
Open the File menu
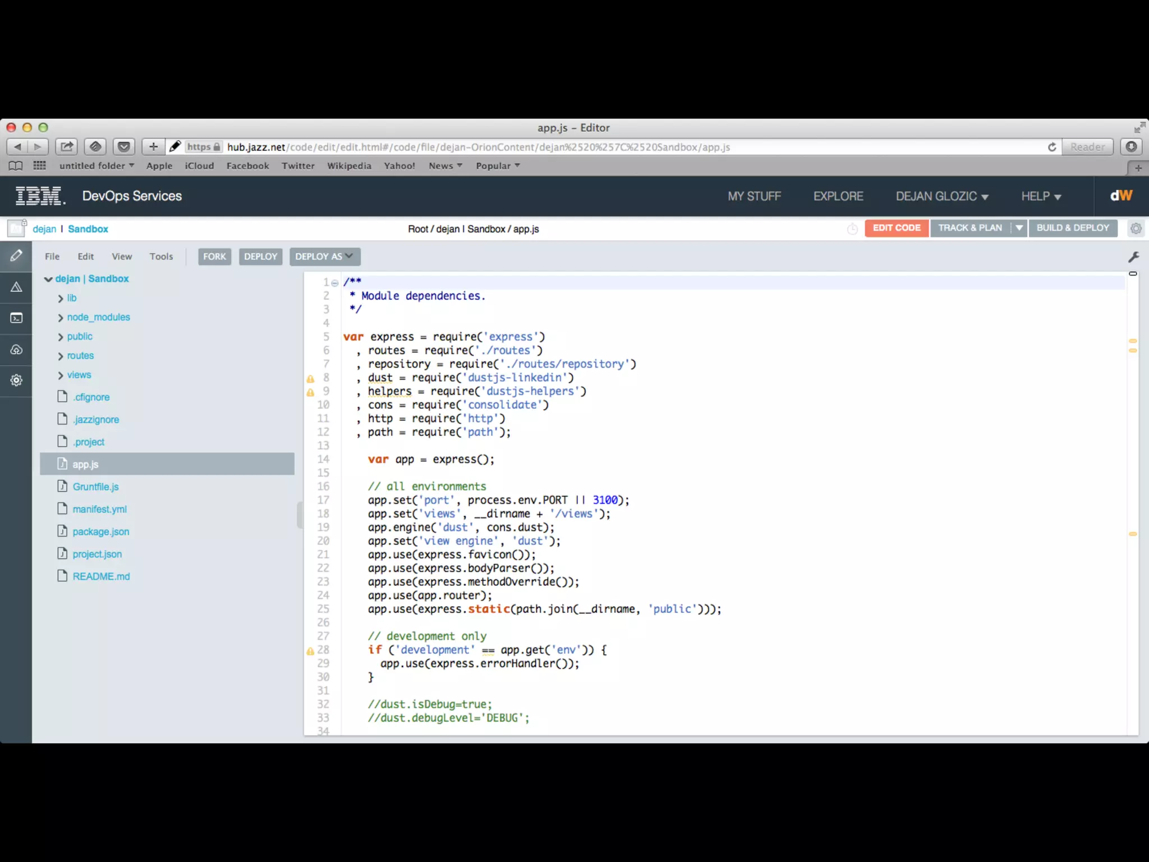point(52,256)
